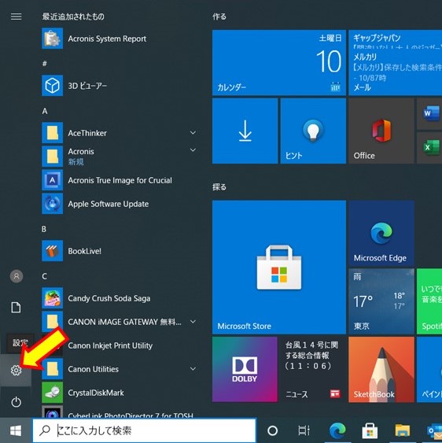Screen dimensions: 442x443
Task: Open Microsoft Store tile
Action: (x=279, y=268)
